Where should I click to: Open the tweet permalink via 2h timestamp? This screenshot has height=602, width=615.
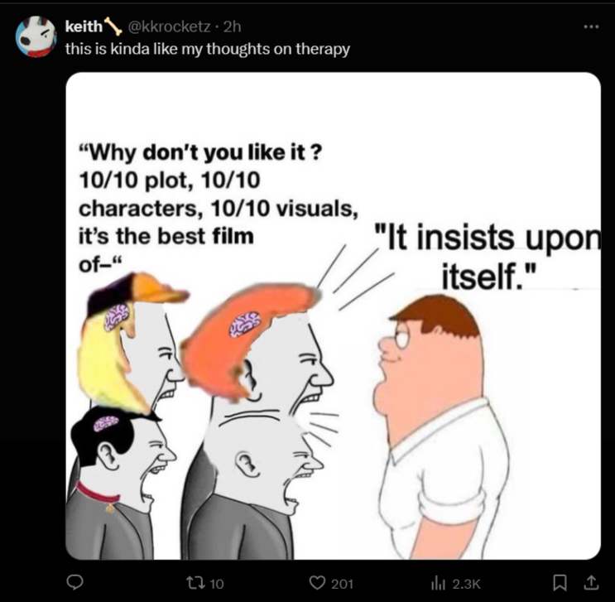[233, 26]
